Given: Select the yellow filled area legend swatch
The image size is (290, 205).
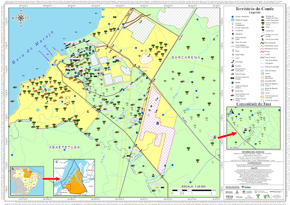Looking at the screenshot, I should tap(262, 97).
